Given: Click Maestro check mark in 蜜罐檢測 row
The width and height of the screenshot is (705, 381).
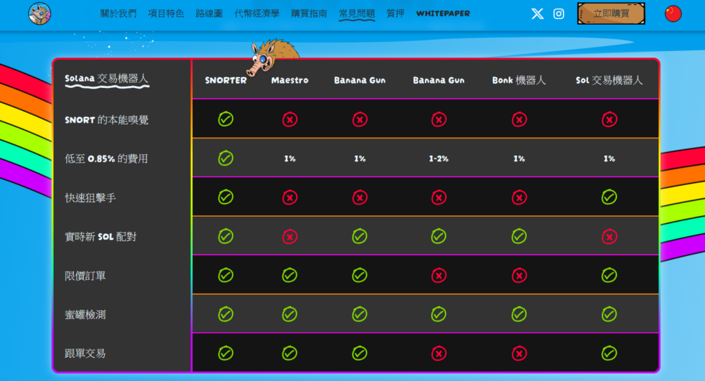Looking at the screenshot, I should click(290, 314).
